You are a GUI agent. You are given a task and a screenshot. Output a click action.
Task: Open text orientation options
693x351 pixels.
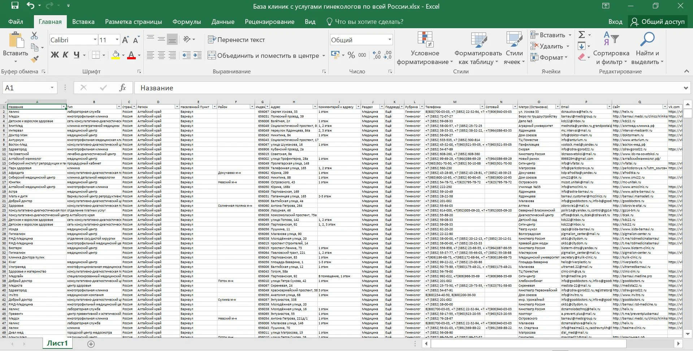pos(187,39)
